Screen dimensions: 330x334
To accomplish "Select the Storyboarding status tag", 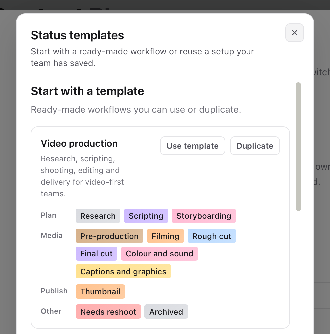I will click(204, 216).
